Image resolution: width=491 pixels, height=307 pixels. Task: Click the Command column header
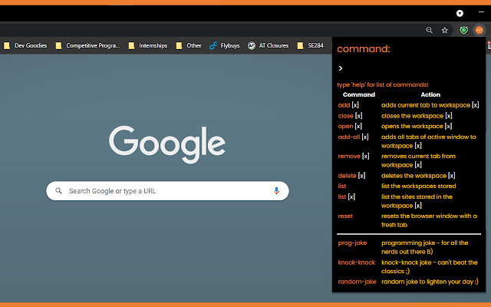(x=359, y=94)
